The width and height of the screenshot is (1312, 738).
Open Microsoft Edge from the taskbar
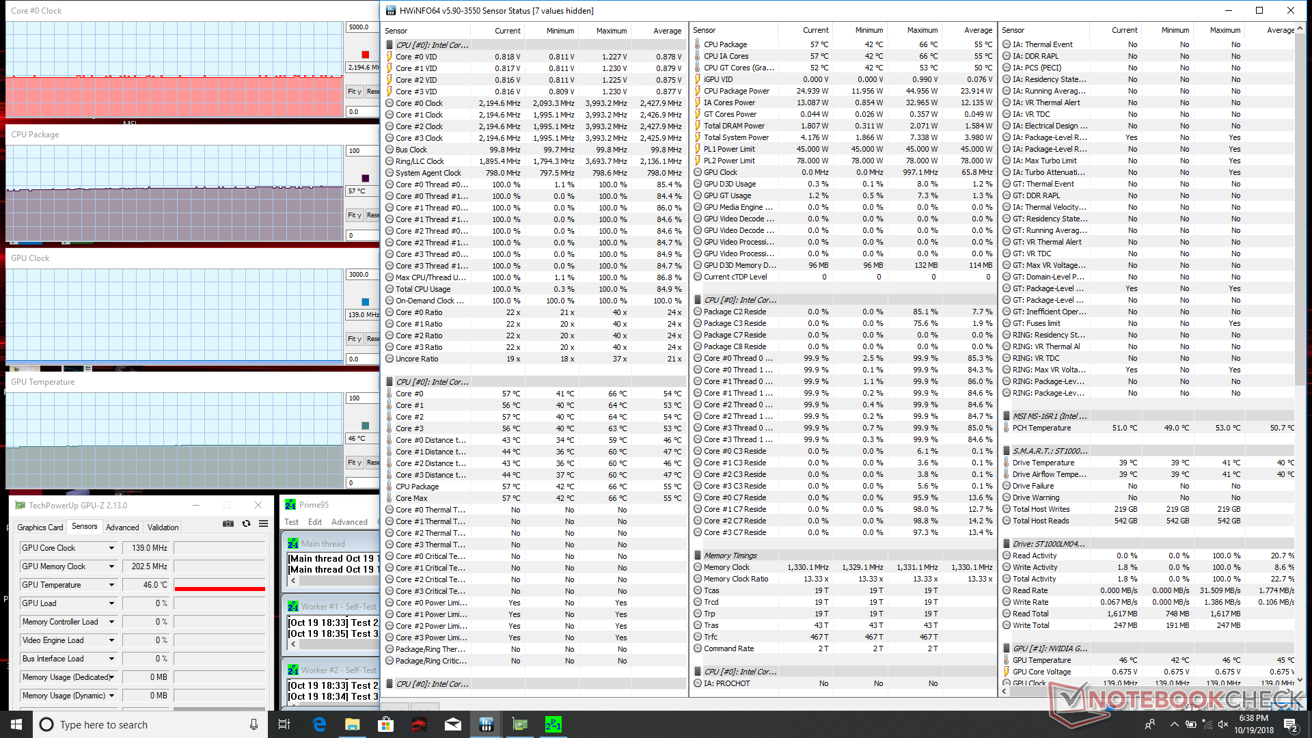coord(319,724)
